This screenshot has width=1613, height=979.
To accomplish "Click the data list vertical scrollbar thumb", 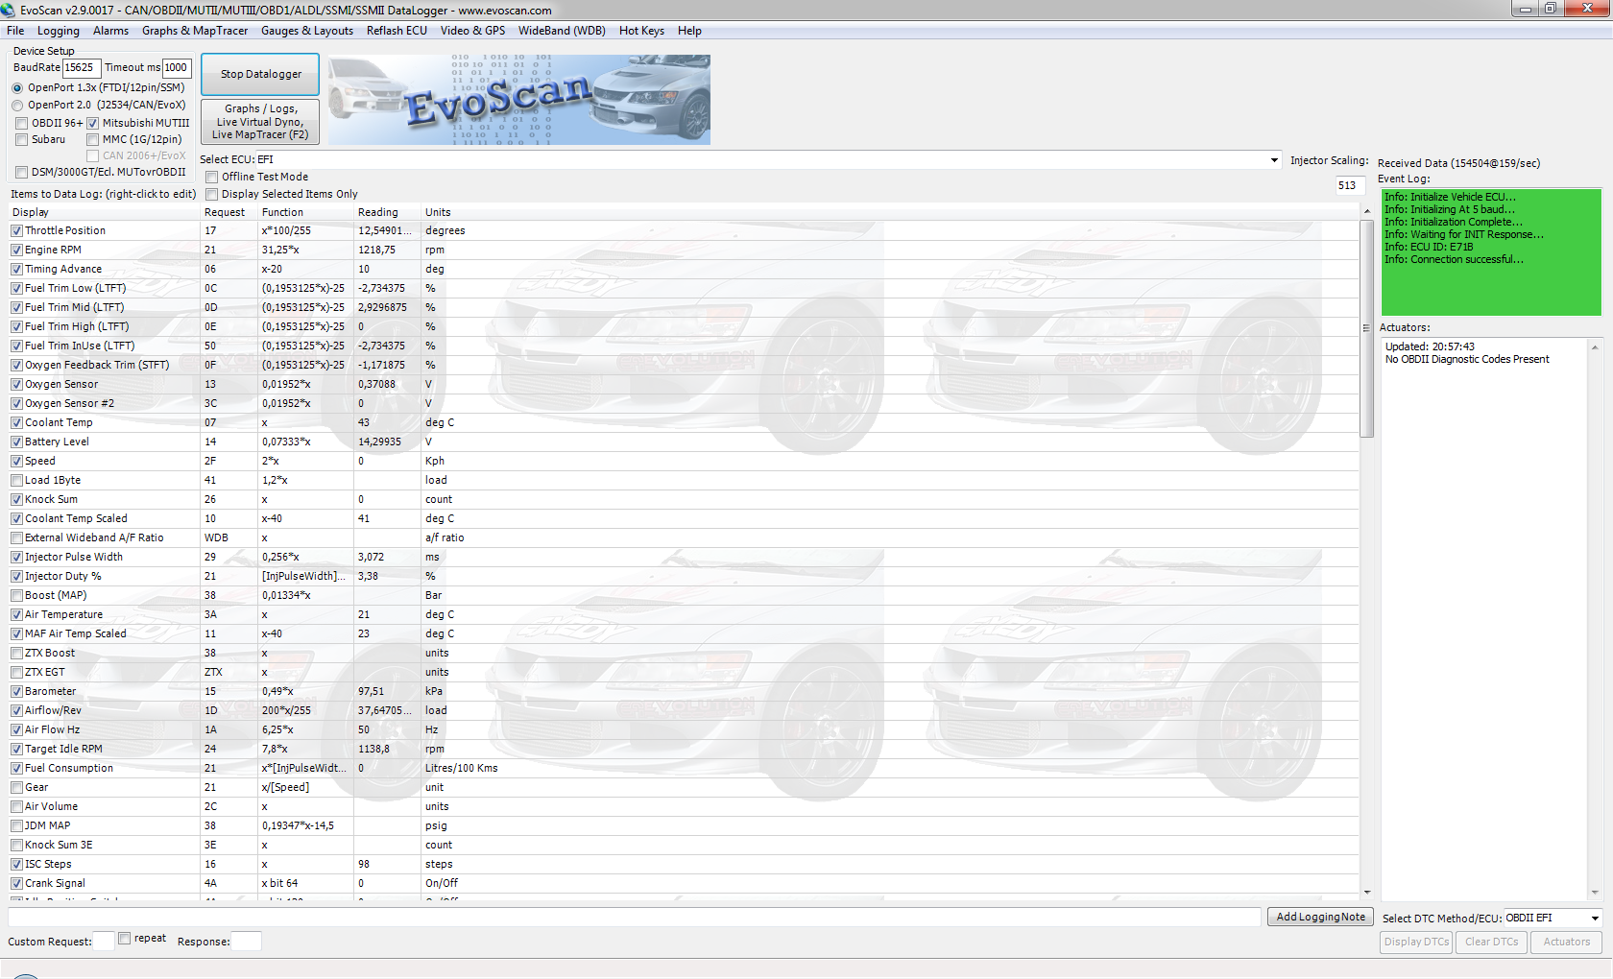I will pos(1367,328).
